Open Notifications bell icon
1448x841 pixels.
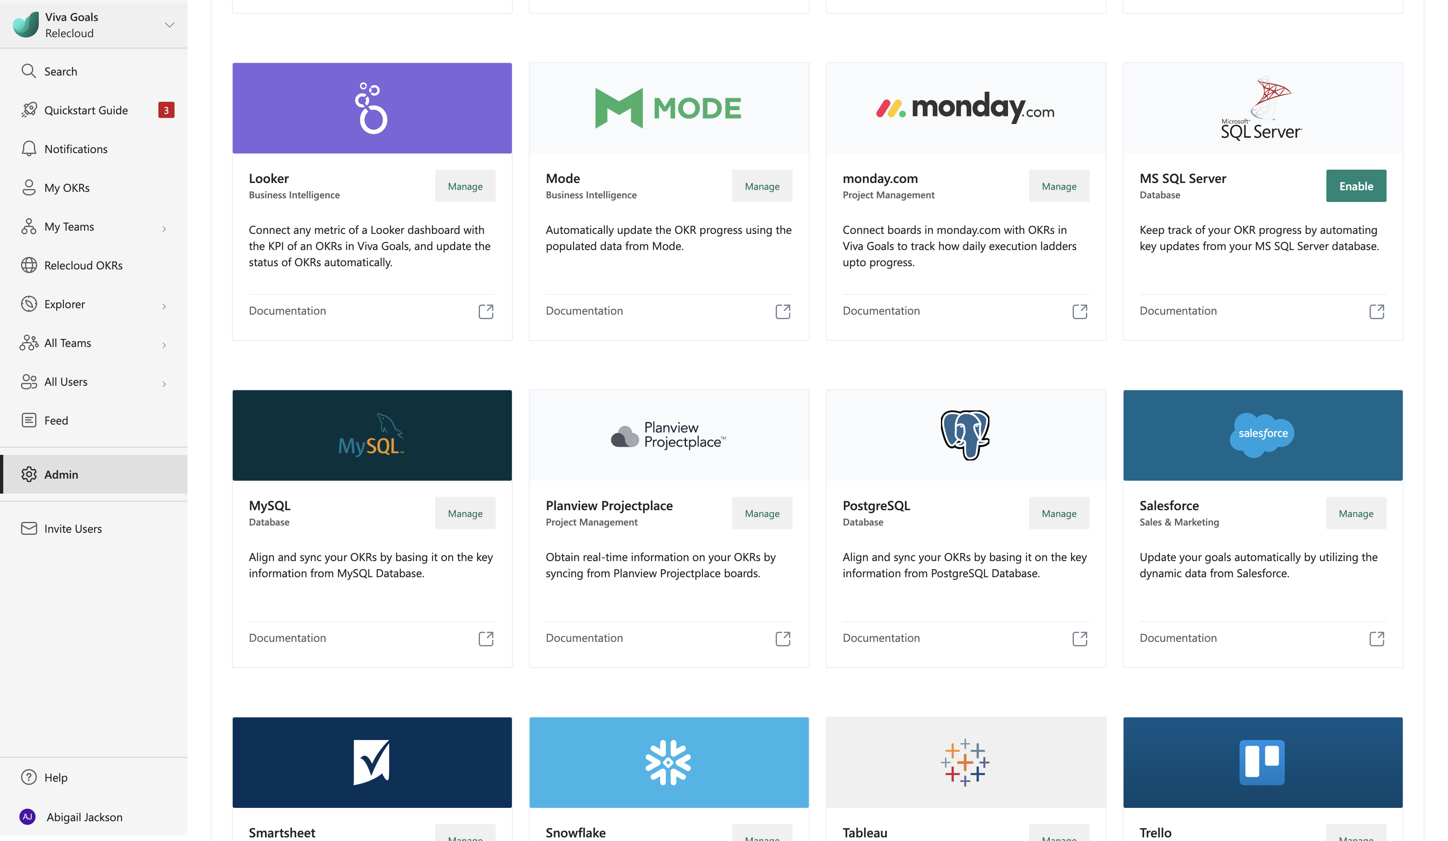29,149
